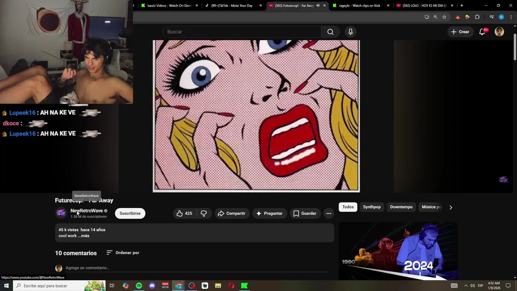Open File Explorer from the taskbar
The height and width of the screenshot is (291, 517).
pos(218,286)
